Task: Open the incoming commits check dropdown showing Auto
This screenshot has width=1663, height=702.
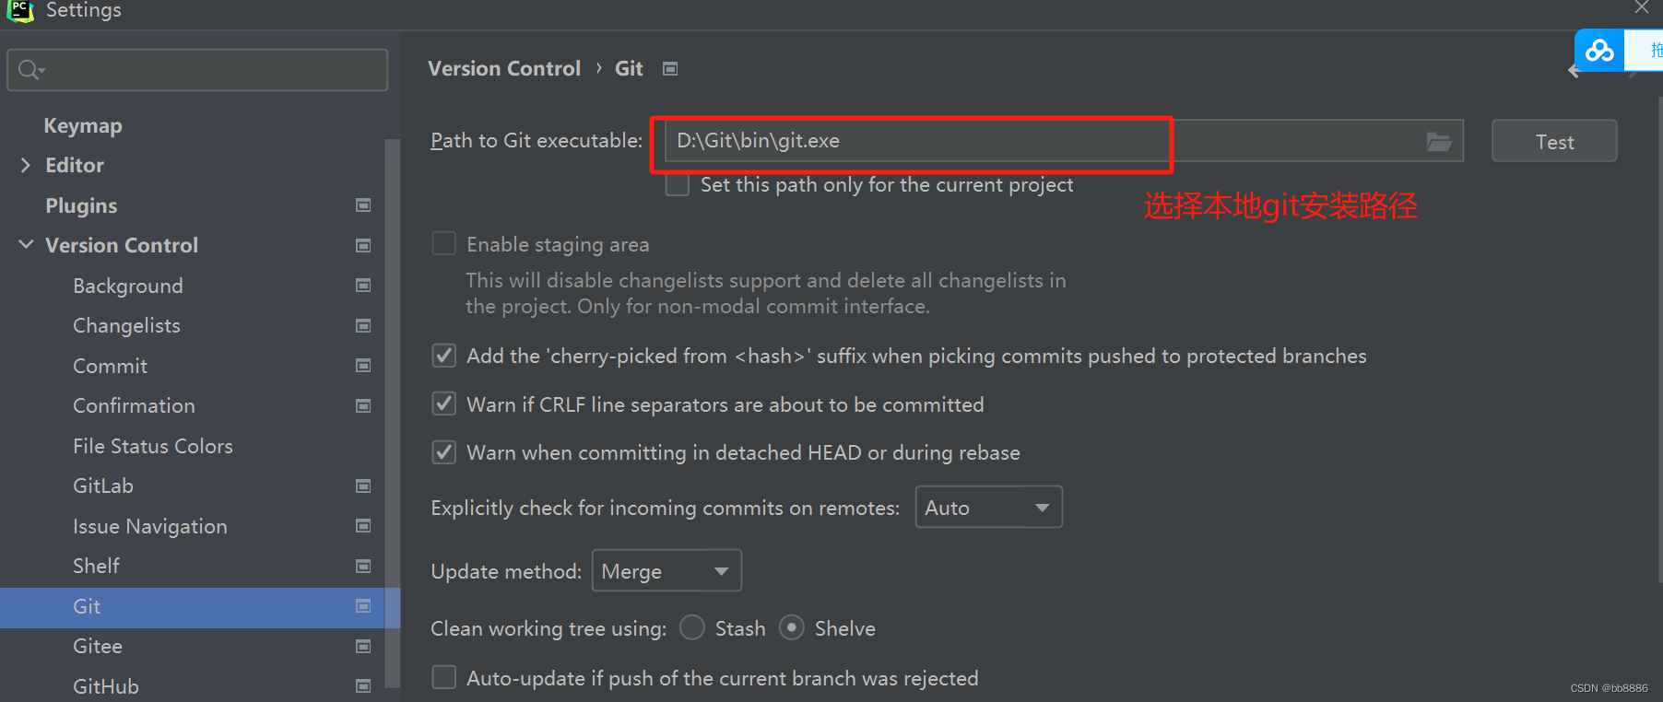Action: tap(988, 507)
